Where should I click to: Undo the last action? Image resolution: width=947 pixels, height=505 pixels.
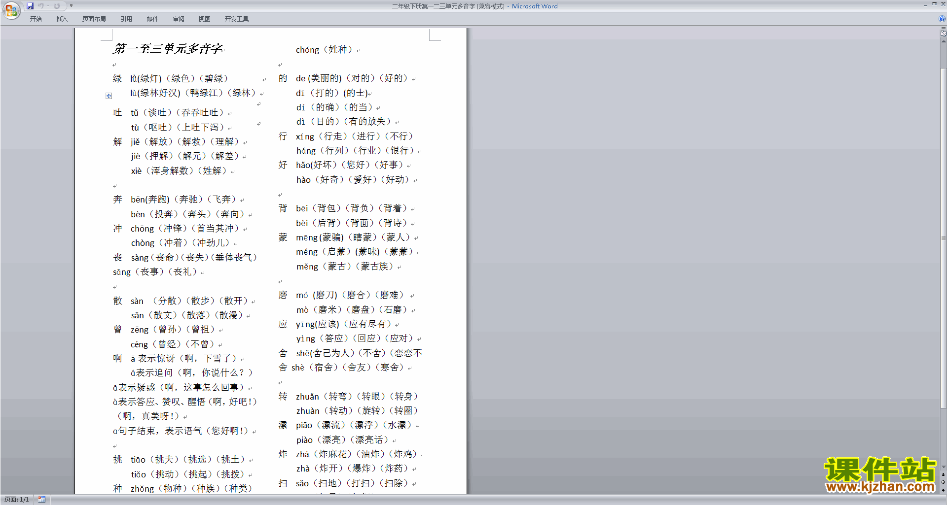coord(41,6)
